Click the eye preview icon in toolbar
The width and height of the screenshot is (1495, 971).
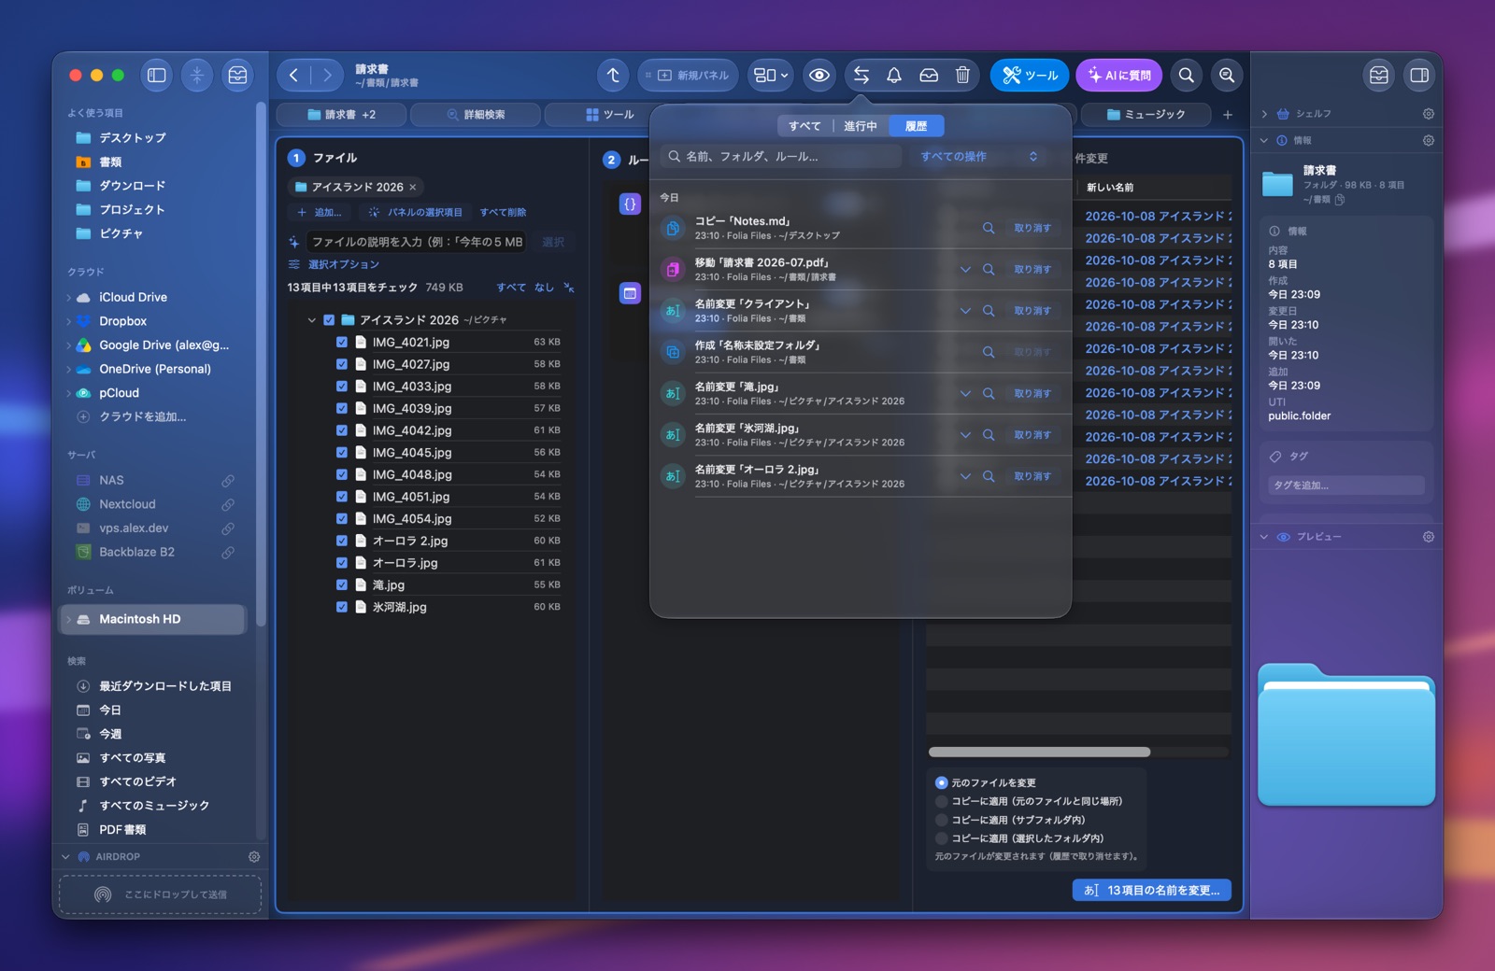point(819,76)
